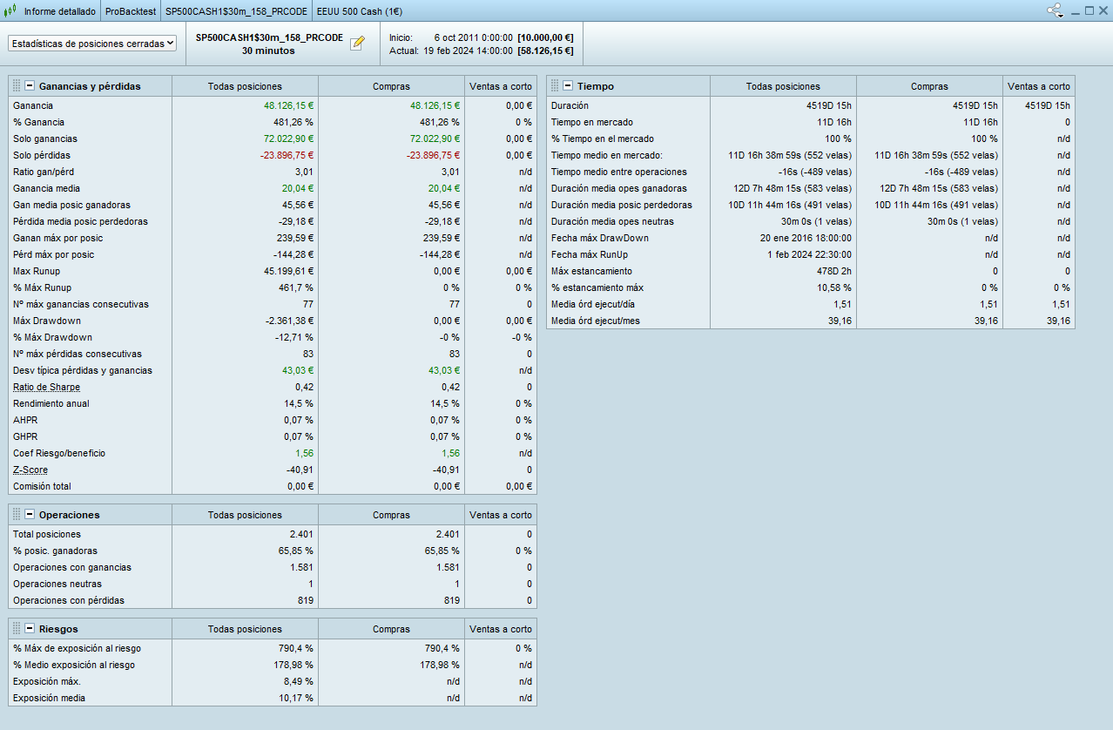The image size is (1113, 730).
Task: Click the "Solo ganancias" row label
Action: 45,139
